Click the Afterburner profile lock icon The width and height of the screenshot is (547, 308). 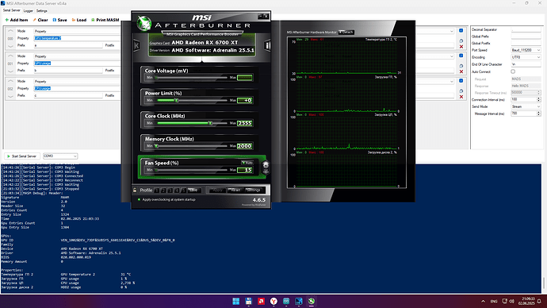tap(135, 190)
